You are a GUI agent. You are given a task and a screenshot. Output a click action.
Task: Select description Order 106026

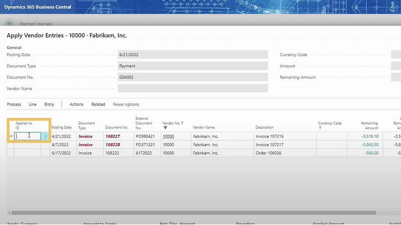pos(285,153)
